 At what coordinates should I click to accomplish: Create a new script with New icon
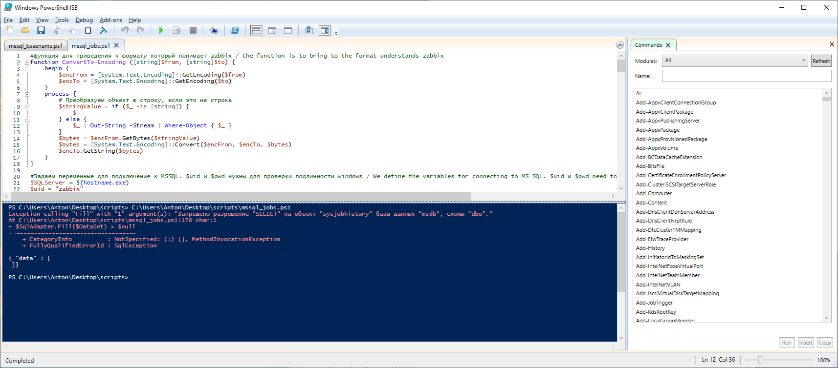coord(10,30)
